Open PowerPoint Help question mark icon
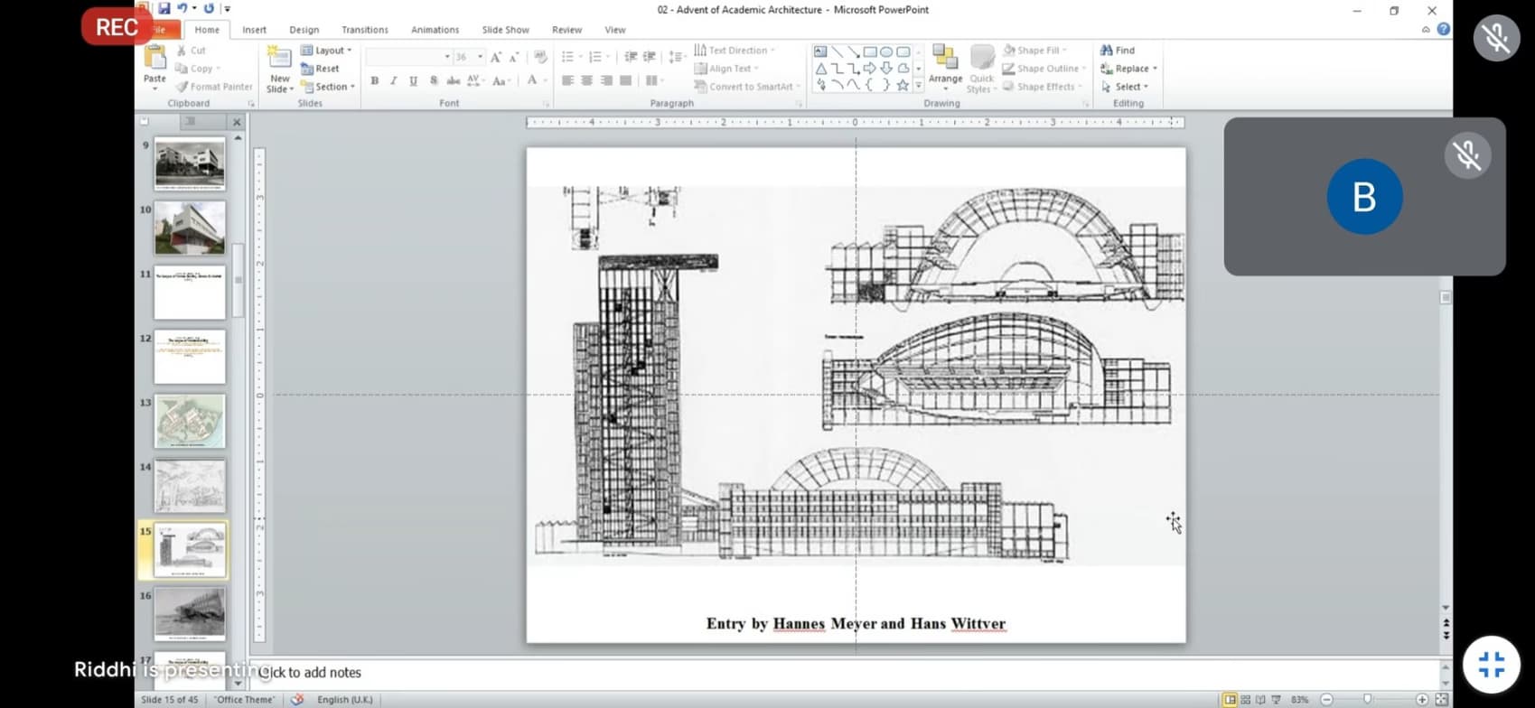1535x708 pixels. click(1443, 29)
